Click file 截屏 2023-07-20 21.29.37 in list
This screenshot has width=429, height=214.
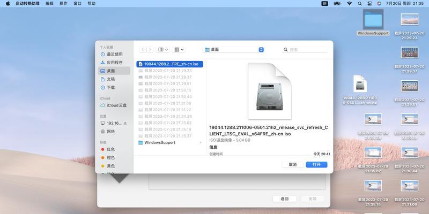(x=169, y=77)
